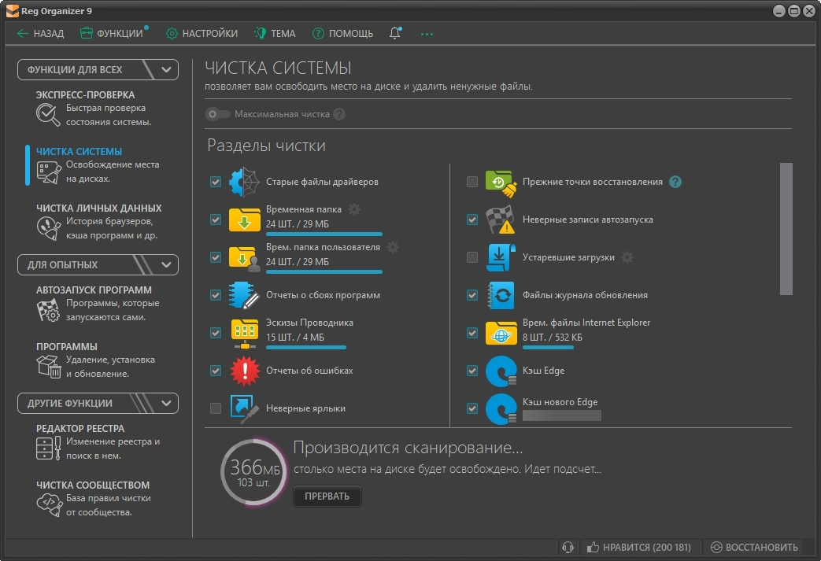Click the vertical scrollbar of cleanup sections
The width and height of the screenshot is (821, 561).
pos(786,228)
